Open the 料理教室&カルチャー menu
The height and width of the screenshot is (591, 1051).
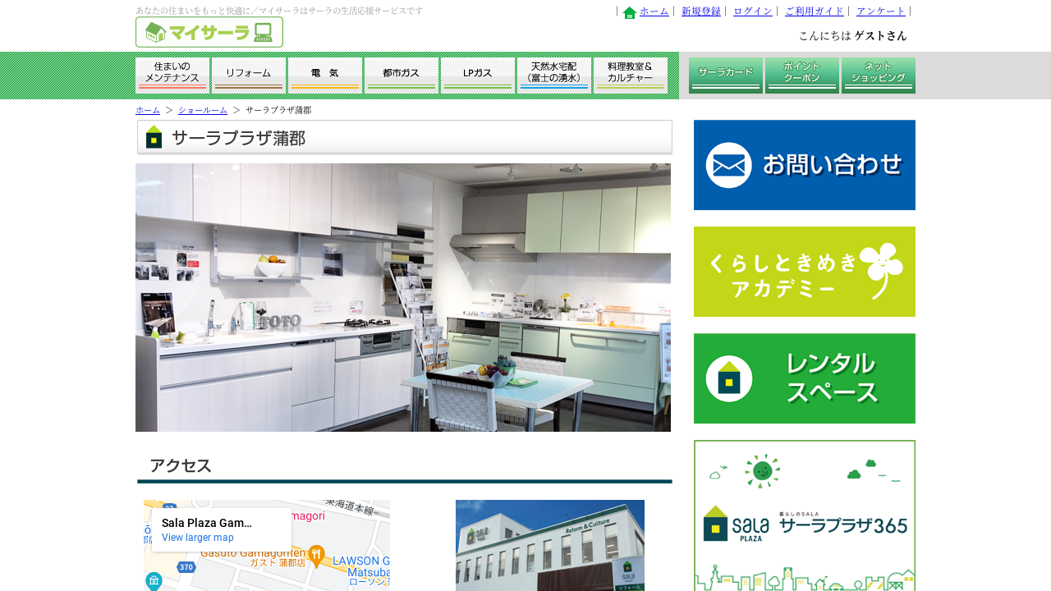coord(631,75)
